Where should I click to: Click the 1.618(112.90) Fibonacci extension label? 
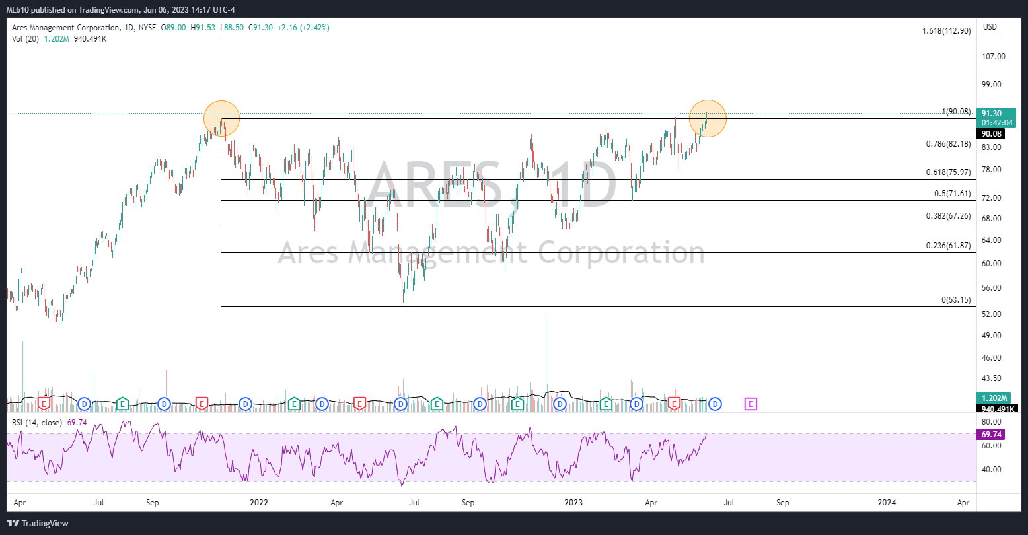(x=947, y=31)
